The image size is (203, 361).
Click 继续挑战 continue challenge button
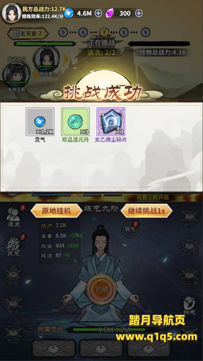tap(147, 211)
